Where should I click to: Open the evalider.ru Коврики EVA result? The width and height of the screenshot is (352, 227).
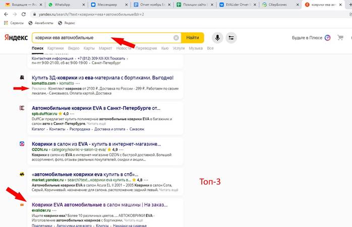coord(100,204)
